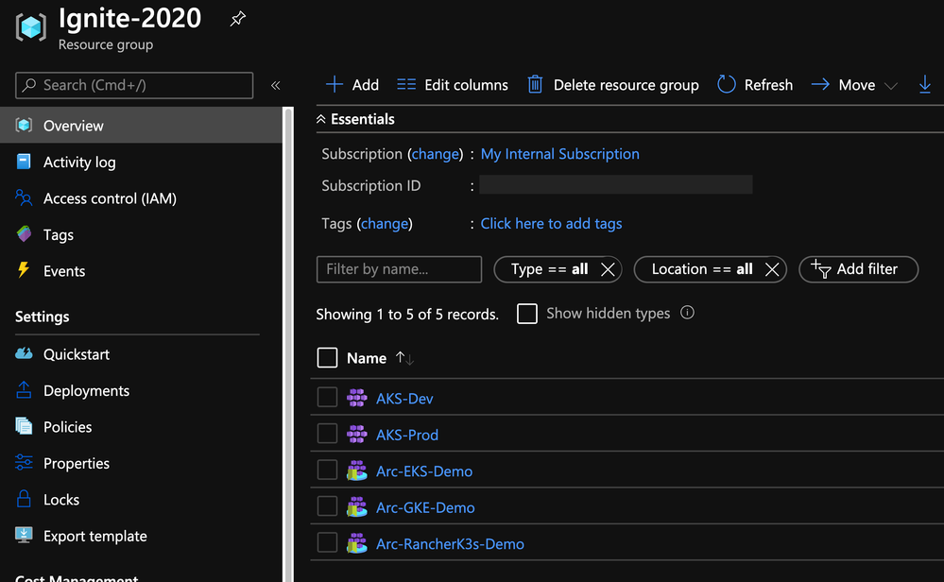Open the Arc-EKS-Demo resource
This screenshot has height=582, width=944.
coord(424,471)
